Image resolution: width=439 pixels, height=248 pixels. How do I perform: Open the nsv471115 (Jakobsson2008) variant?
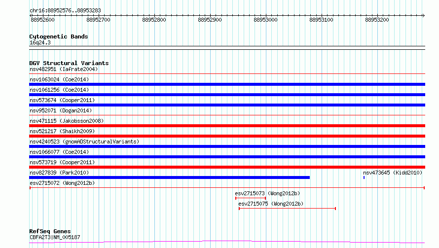67,121
